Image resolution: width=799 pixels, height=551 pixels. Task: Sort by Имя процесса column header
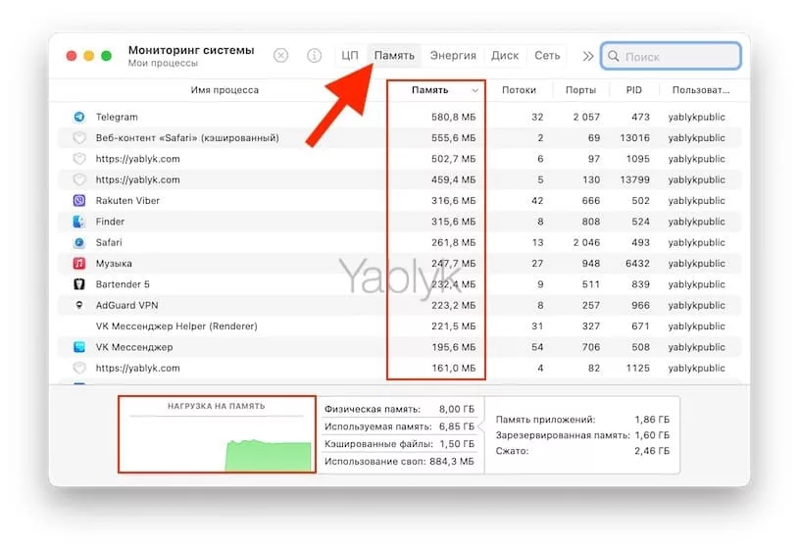tap(225, 90)
